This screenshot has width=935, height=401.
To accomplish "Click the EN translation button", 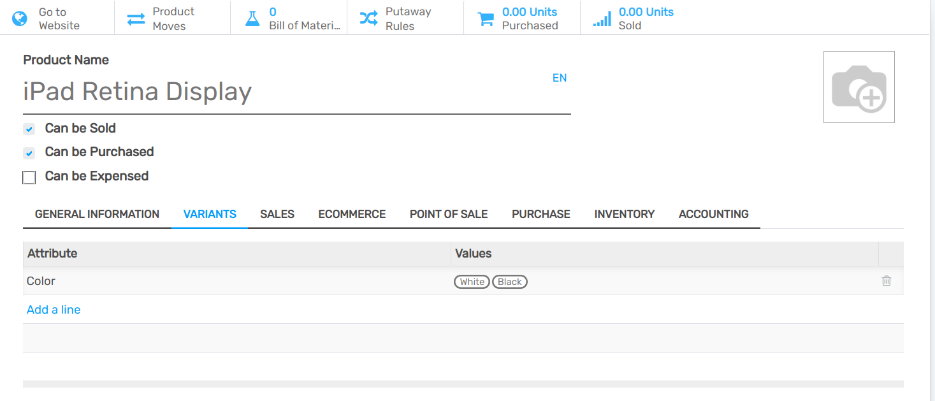I will [559, 78].
